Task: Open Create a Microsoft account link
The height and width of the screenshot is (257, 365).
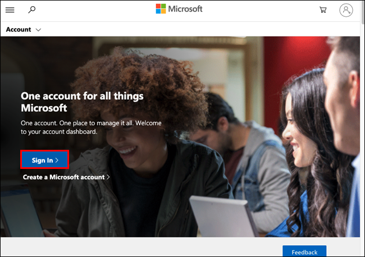Action: tap(66, 177)
